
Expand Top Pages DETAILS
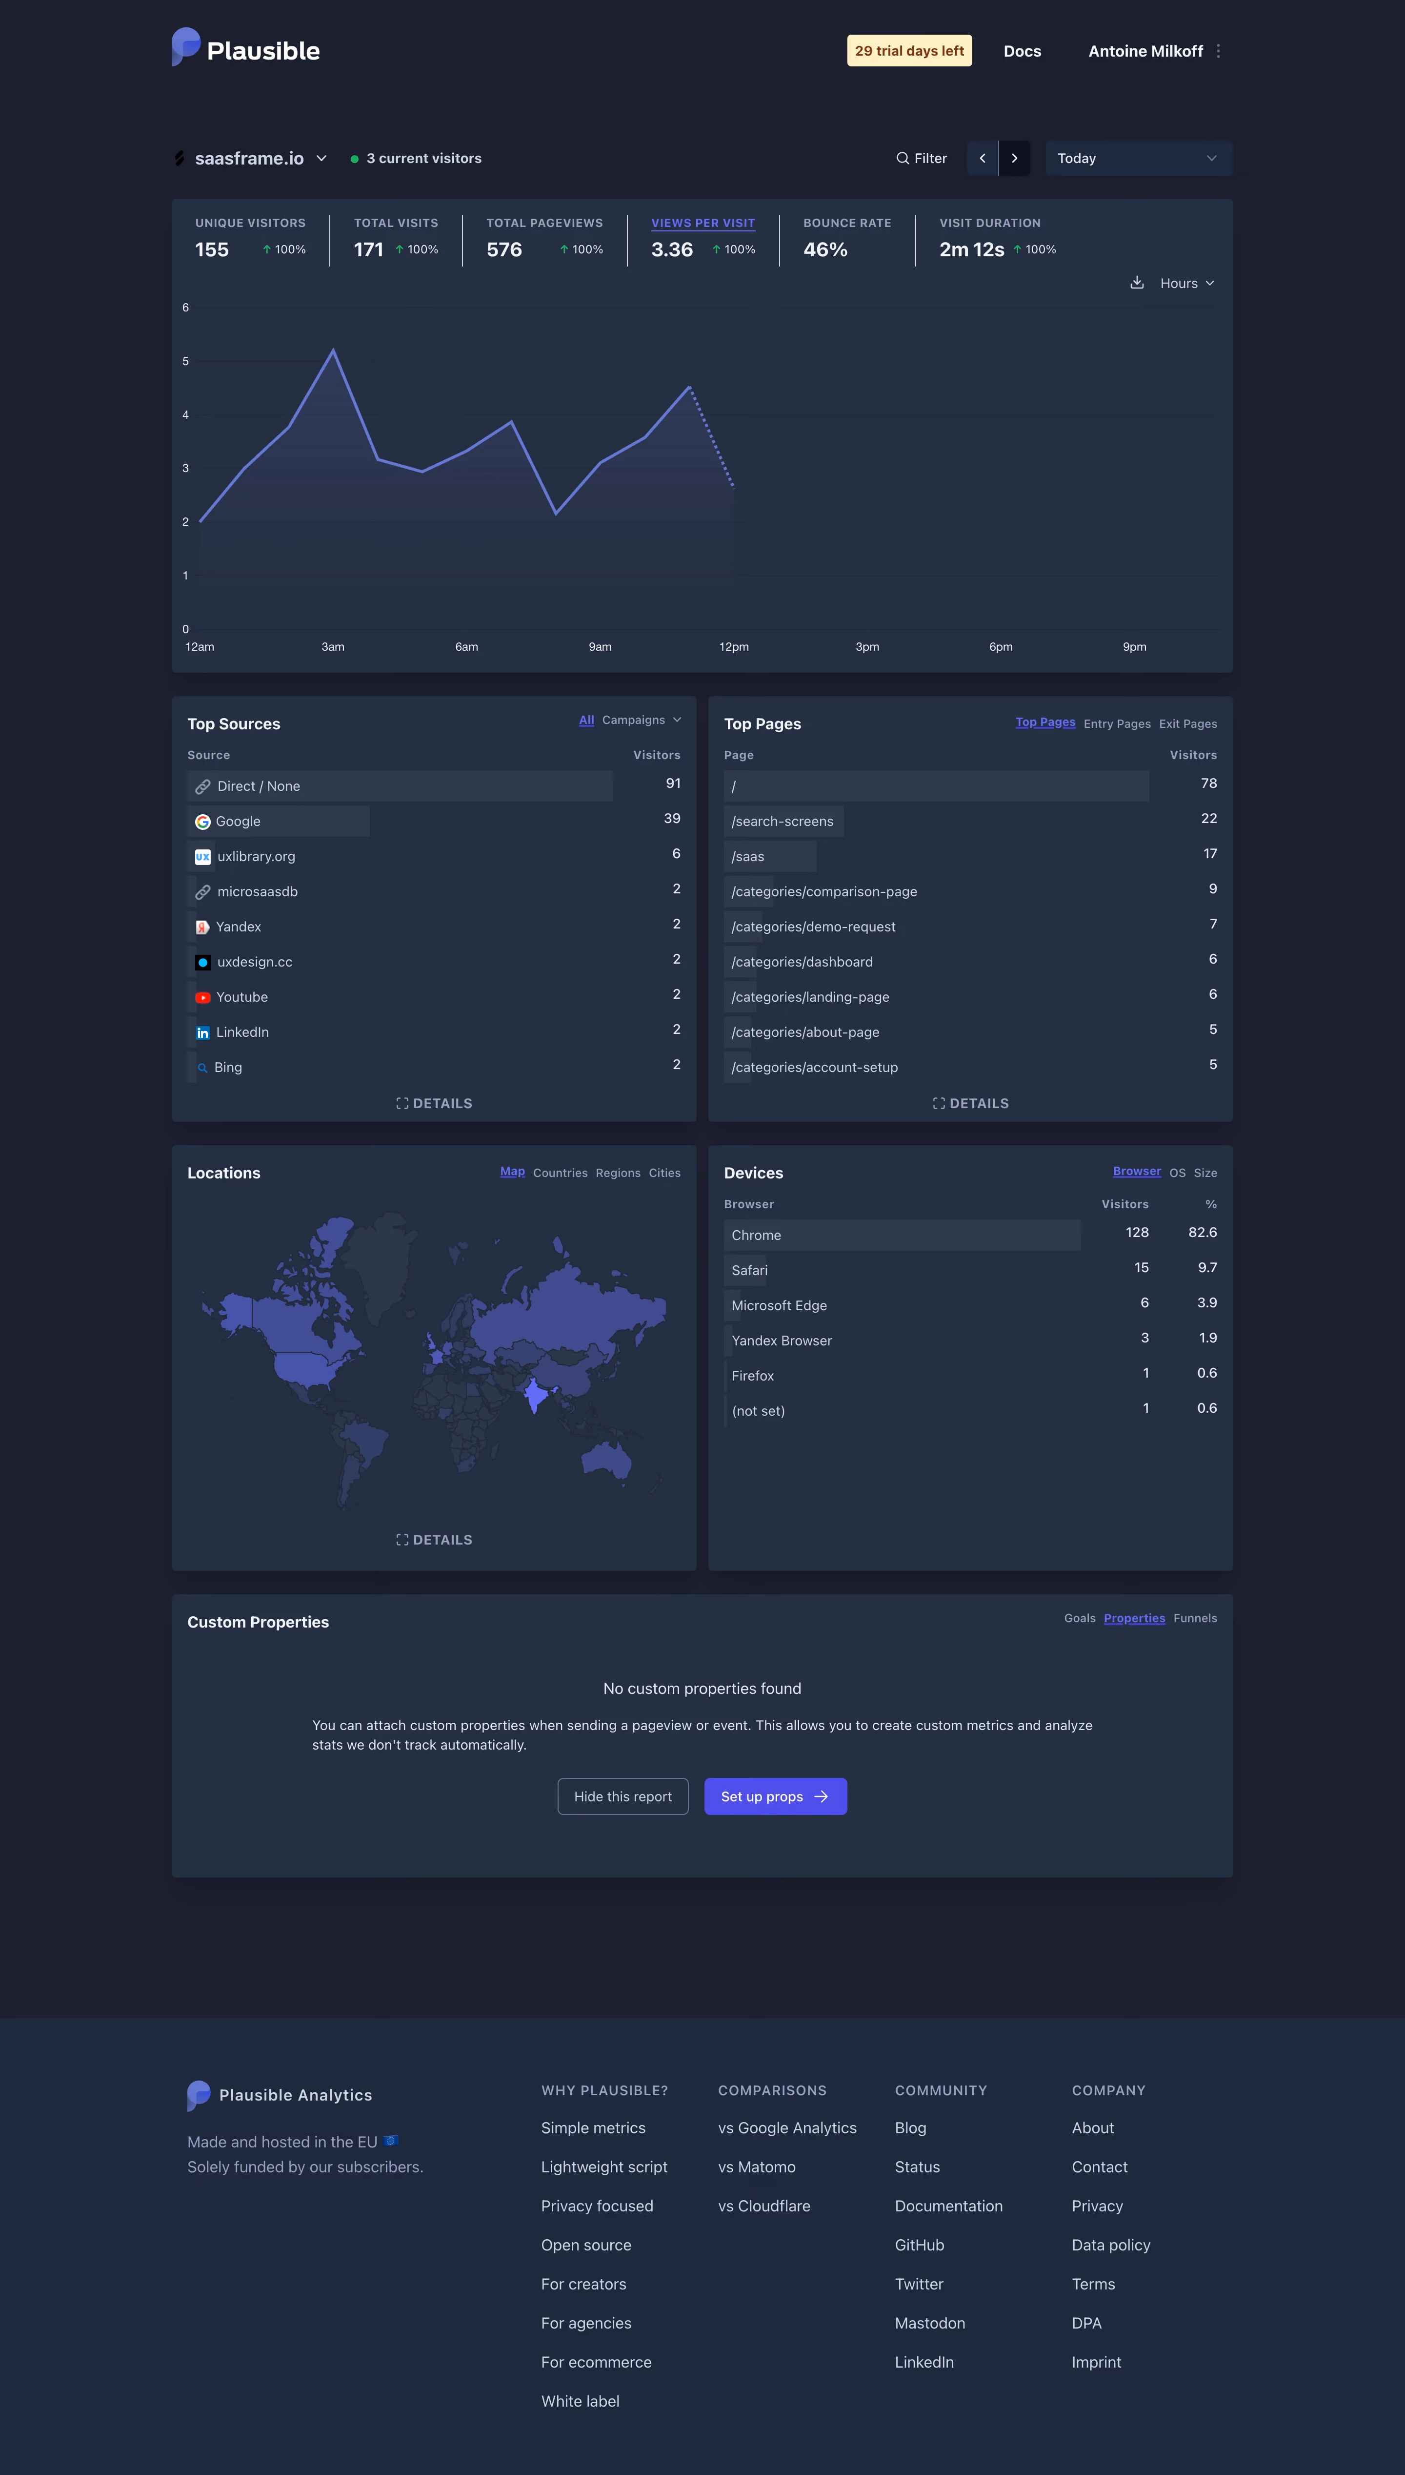(971, 1103)
